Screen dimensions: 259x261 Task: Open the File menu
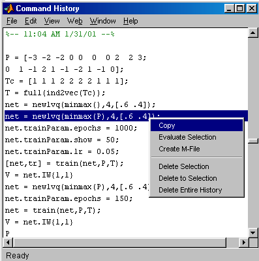12,21
